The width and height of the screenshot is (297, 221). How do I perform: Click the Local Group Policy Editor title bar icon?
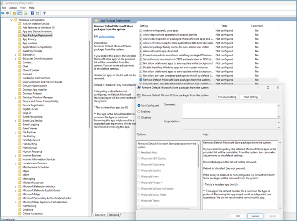[x=2, y=3]
